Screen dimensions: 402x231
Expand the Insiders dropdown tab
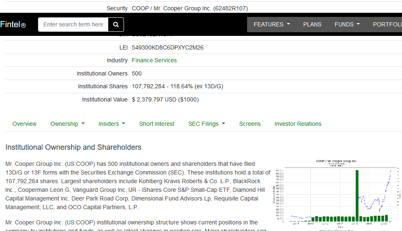tap(112, 124)
